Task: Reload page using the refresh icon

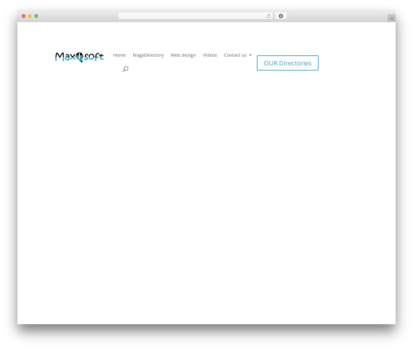Action: point(268,16)
